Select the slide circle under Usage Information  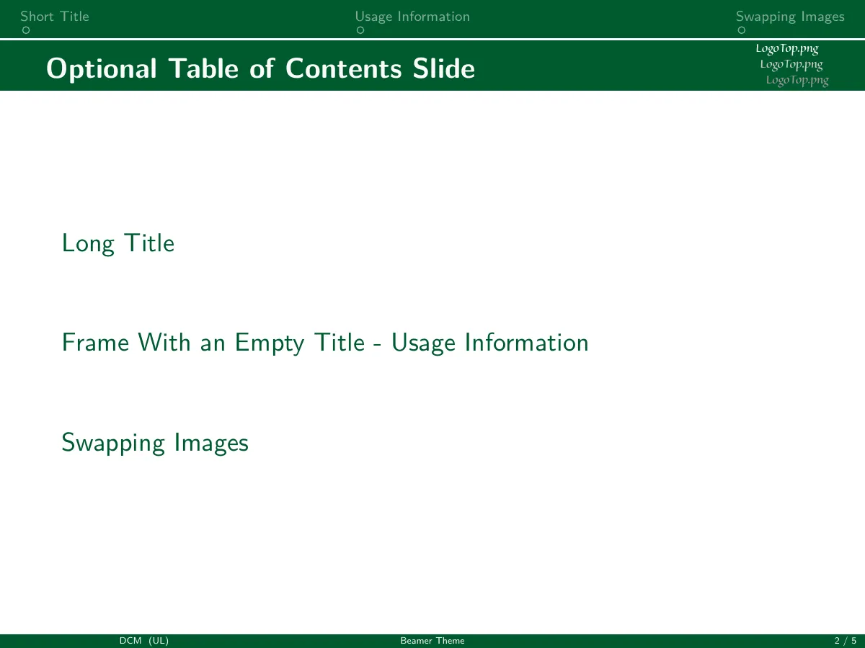(x=360, y=31)
